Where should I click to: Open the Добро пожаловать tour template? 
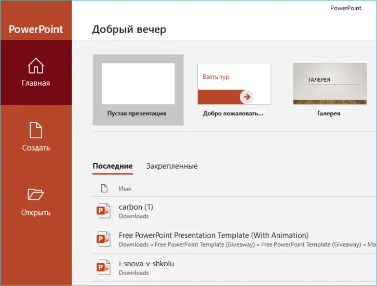click(234, 84)
